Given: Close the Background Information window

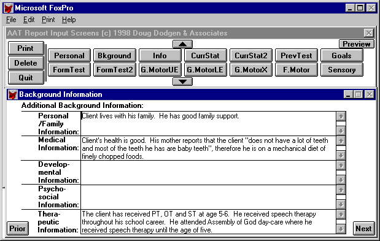Looking at the screenshot, I should 370,94.
